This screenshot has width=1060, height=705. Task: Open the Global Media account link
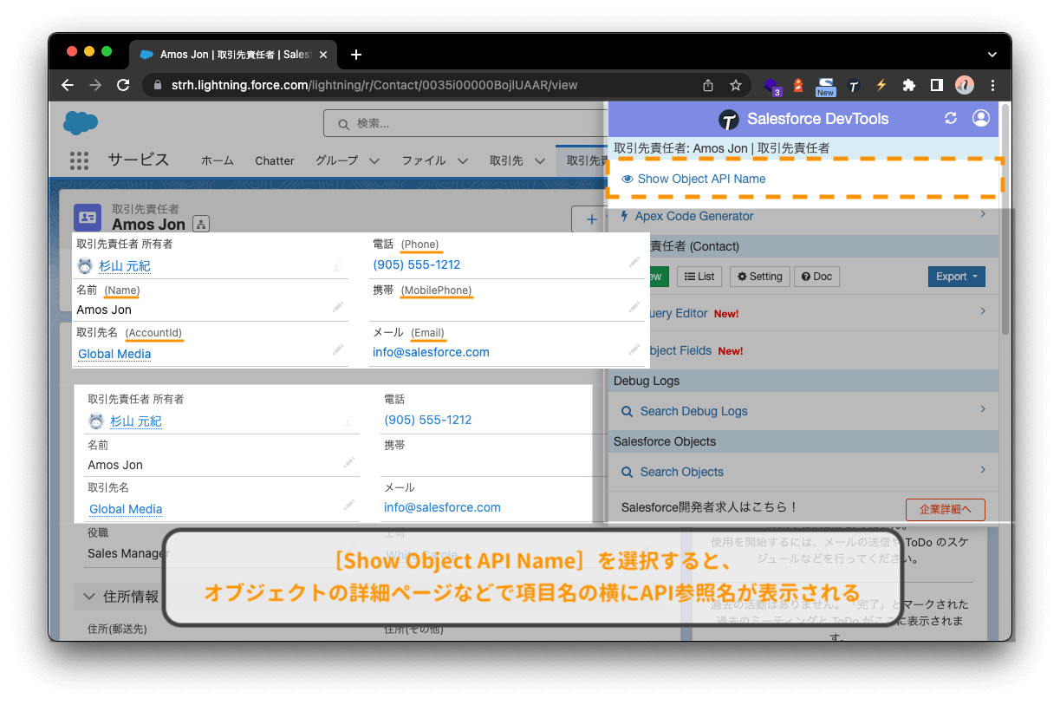pyautogui.click(x=114, y=354)
